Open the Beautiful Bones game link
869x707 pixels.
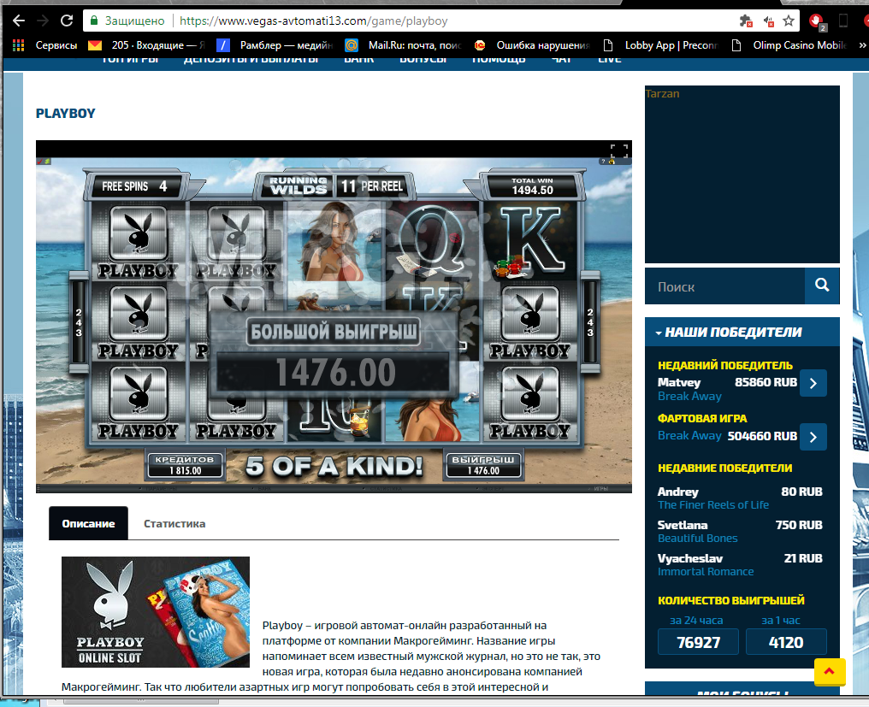[697, 538]
